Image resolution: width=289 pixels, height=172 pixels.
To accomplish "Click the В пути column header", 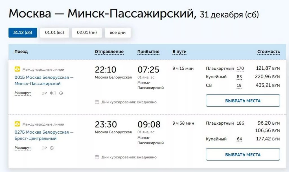I will (x=179, y=52).
